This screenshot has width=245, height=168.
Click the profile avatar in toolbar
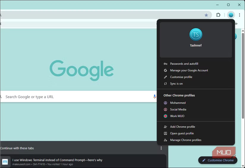click(x=231, y=15)
